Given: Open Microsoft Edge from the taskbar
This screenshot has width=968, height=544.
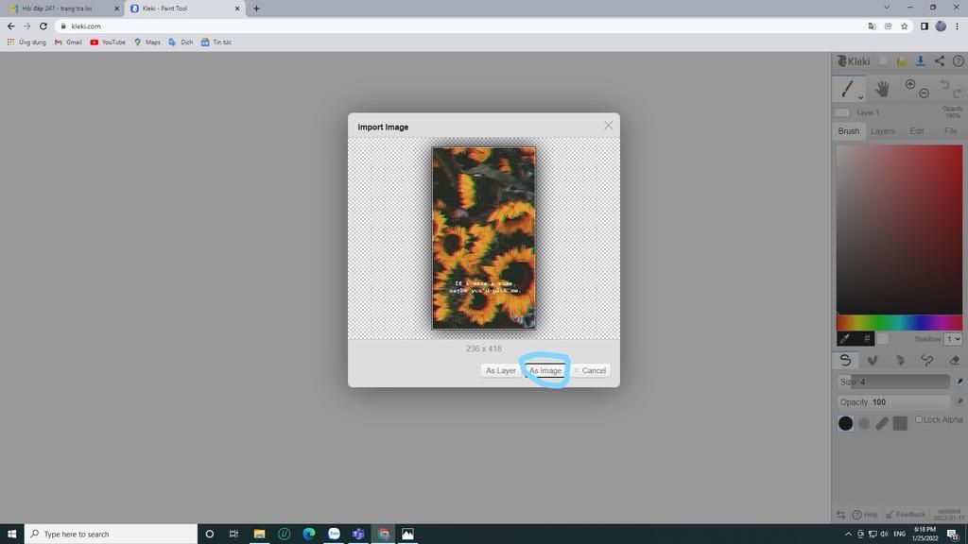Looking at the screenshot, I should point(309,534).
